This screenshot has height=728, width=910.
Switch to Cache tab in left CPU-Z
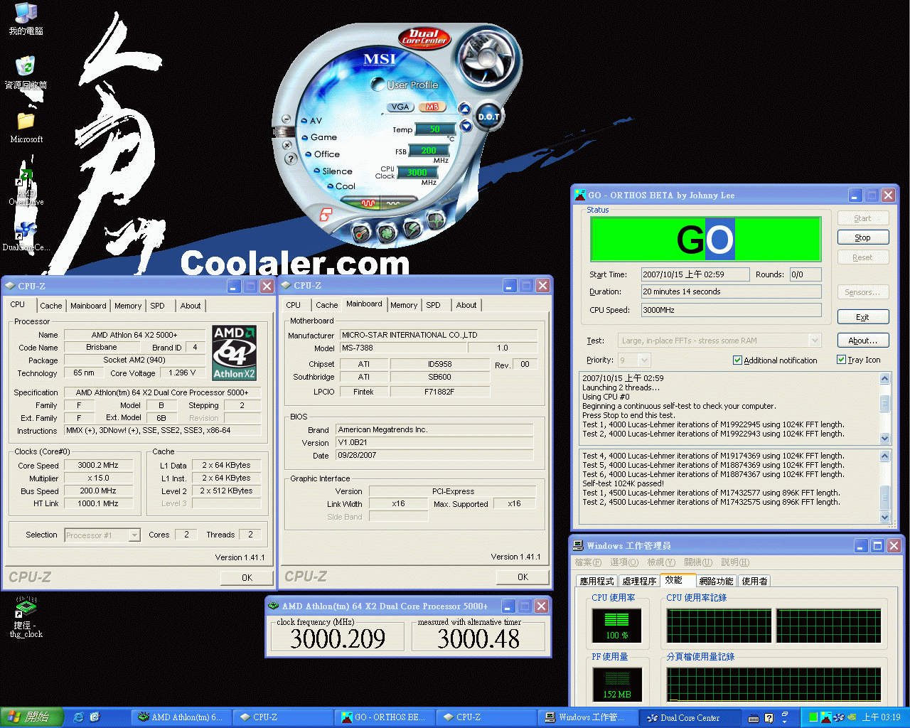point(50,306)
